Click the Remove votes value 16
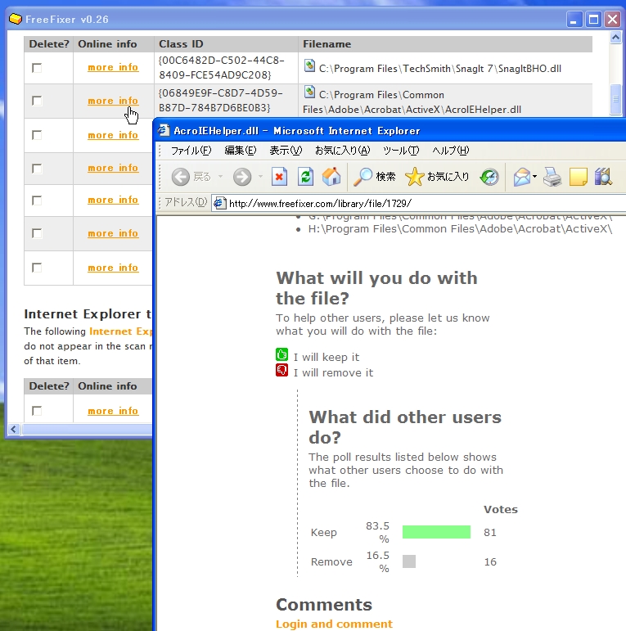The image size is (626, 631). pyautogui.click(x=490, y=561)
